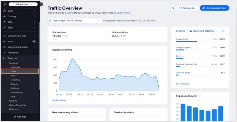Click the tallest bar in Avg. sessions chart
Viewport: 237px width, 122px height.
[x=183, y=112]
